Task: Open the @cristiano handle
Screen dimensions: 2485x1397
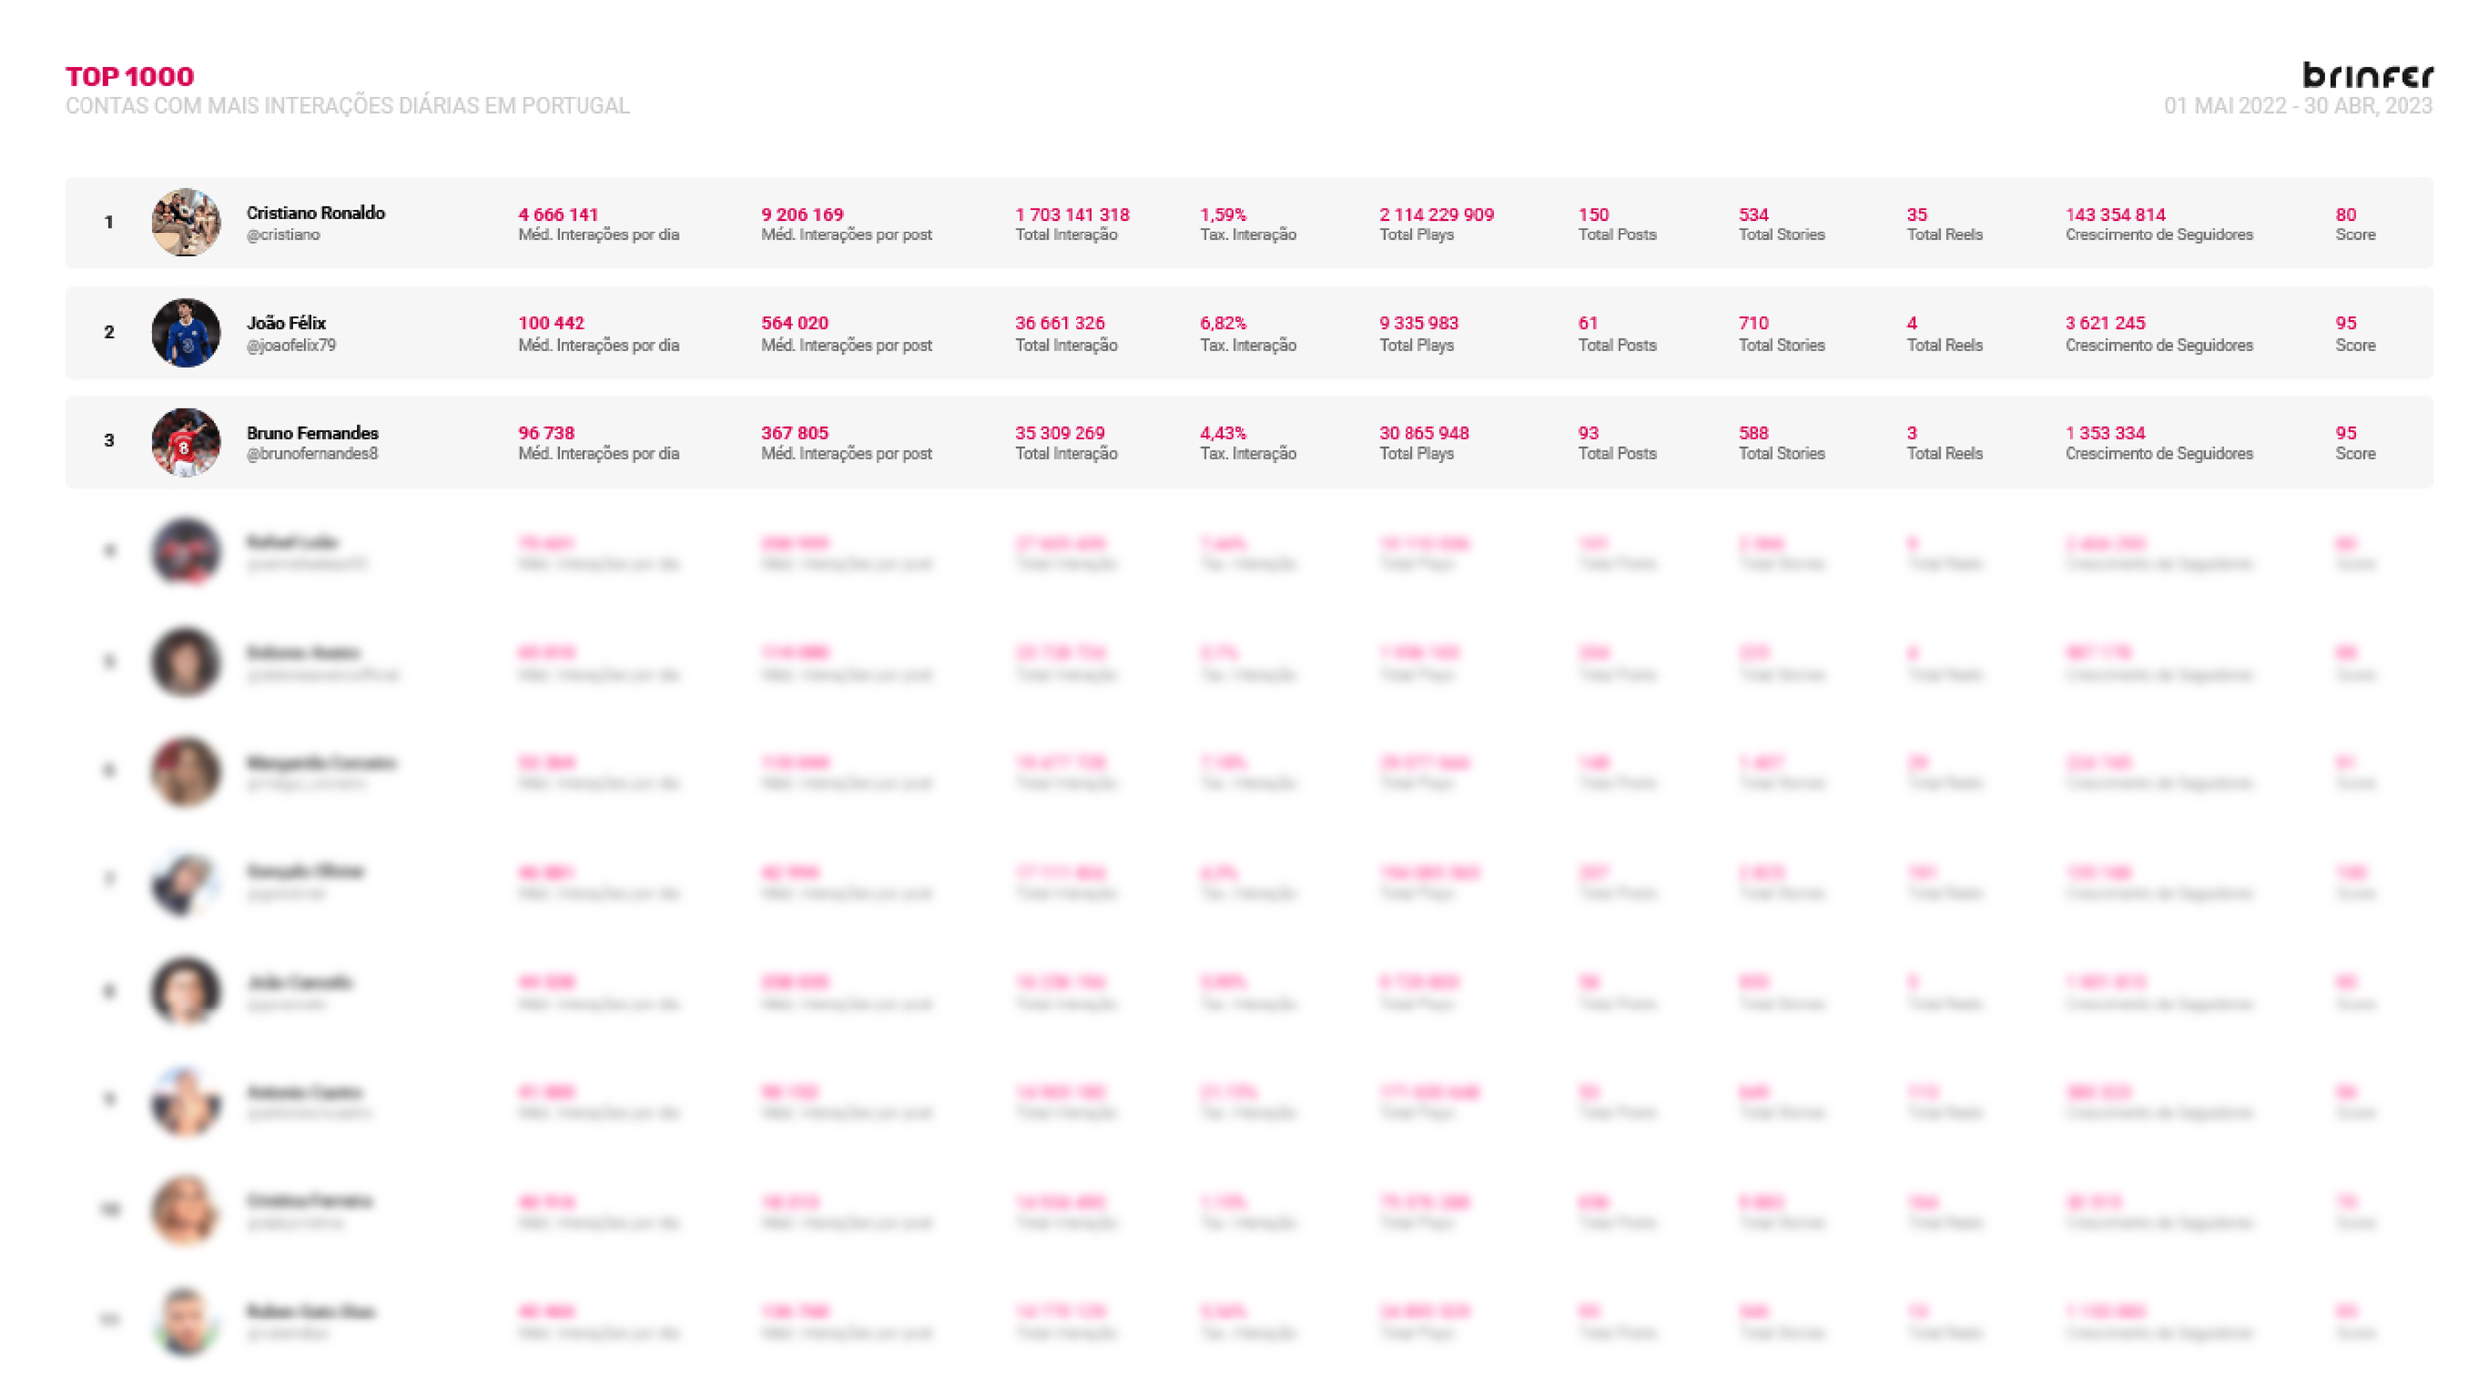Action: click(x=283, y=235)
